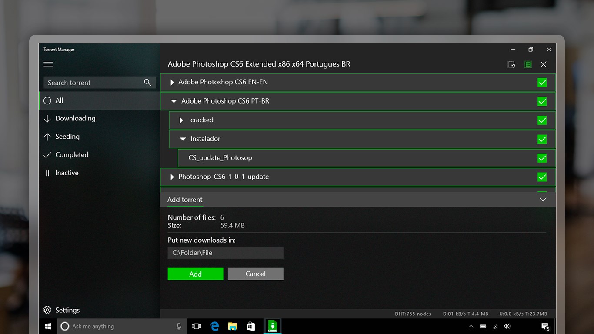Click the C:\Folder\File download path field
Viewport: 594px width, 334px height.
(226, 253)
